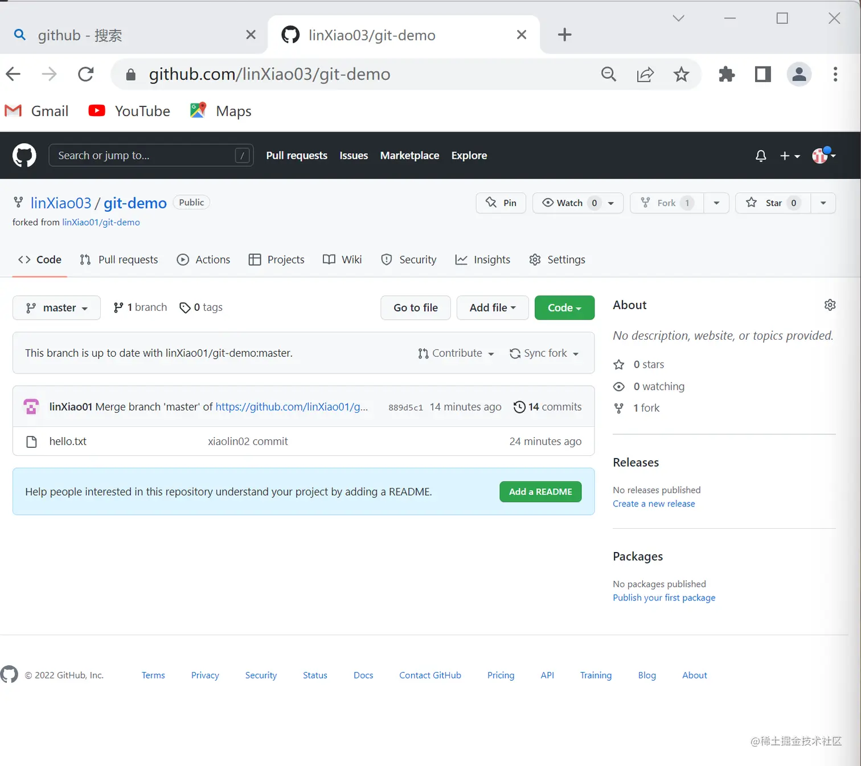Open the Chrome profile icon
Image resolution: width=861 pixels, height=766 pixels.
(x=799, y=74)
